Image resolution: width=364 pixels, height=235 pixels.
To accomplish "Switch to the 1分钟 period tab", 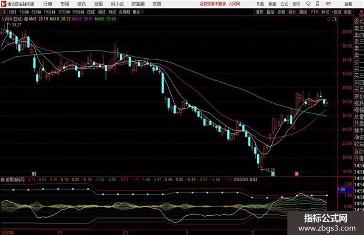I will coord(24,12).
